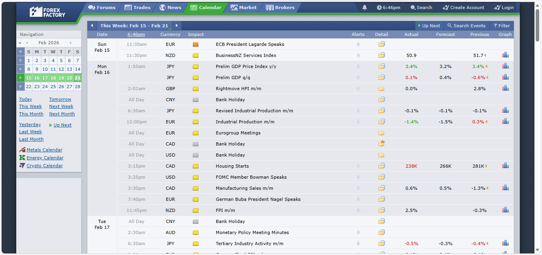Click event name German Buba President Nagel Speaks

(258, 199)
